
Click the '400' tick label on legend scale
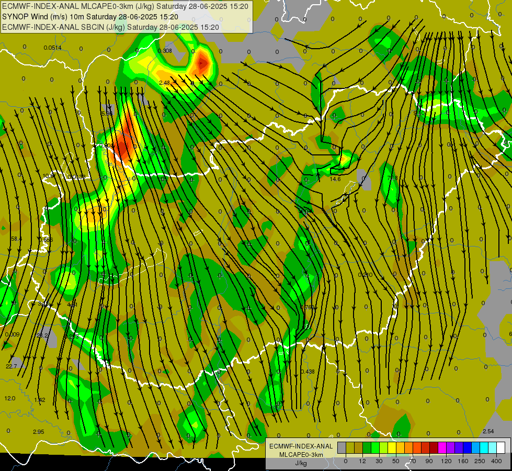pyautogui.click(x=496, y=461)
